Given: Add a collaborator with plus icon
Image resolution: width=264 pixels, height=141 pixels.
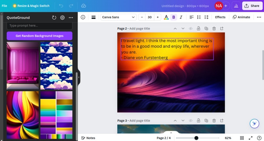Looking at the screenshot, I should pos(226,6).
